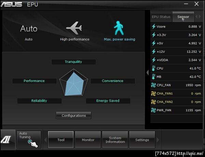Open the Settings menu button

click(142, 140)
